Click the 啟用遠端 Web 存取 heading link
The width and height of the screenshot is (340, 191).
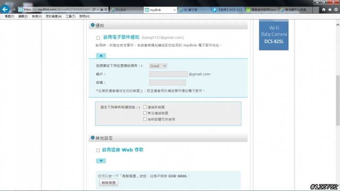(123, 150)
